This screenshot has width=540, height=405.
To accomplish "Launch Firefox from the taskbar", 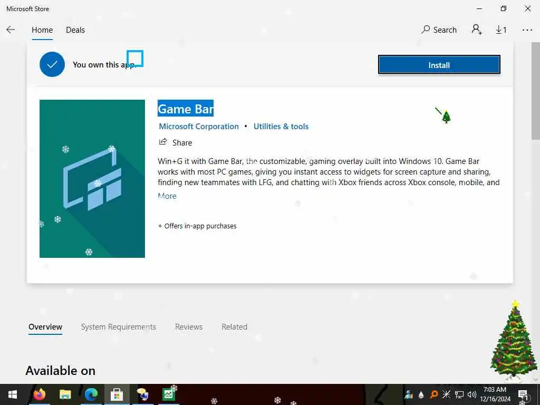I will (39, 394).
